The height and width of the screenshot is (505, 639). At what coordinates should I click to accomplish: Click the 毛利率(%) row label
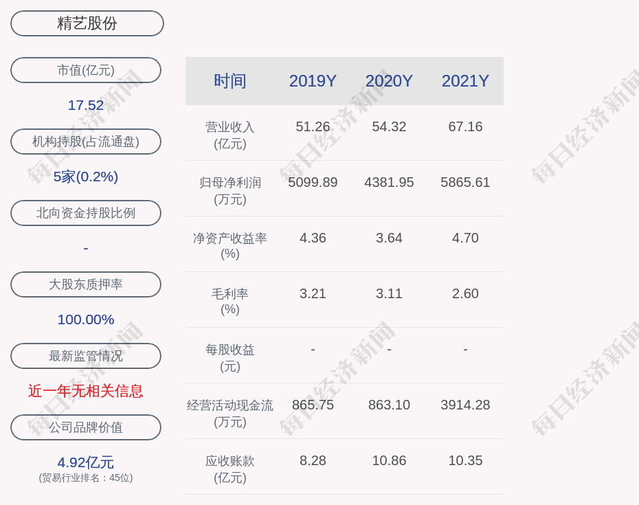pyautogui.click(x=230, y=302)
